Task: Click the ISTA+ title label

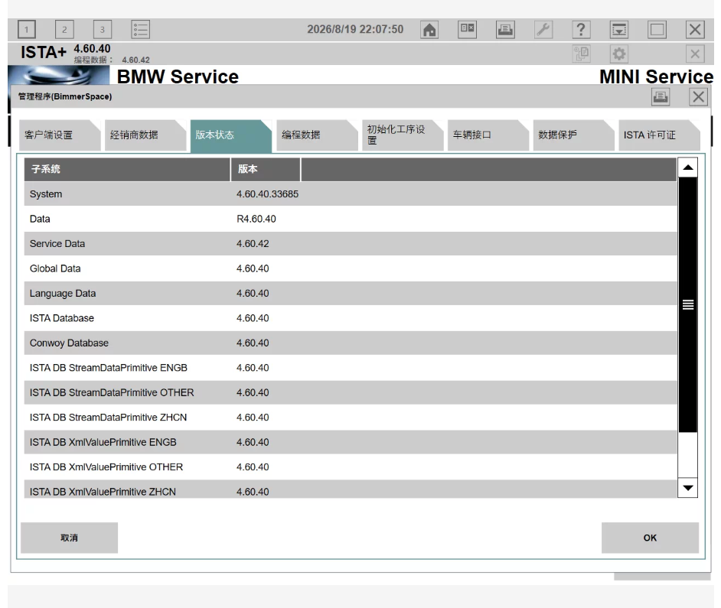Action: 43,53
